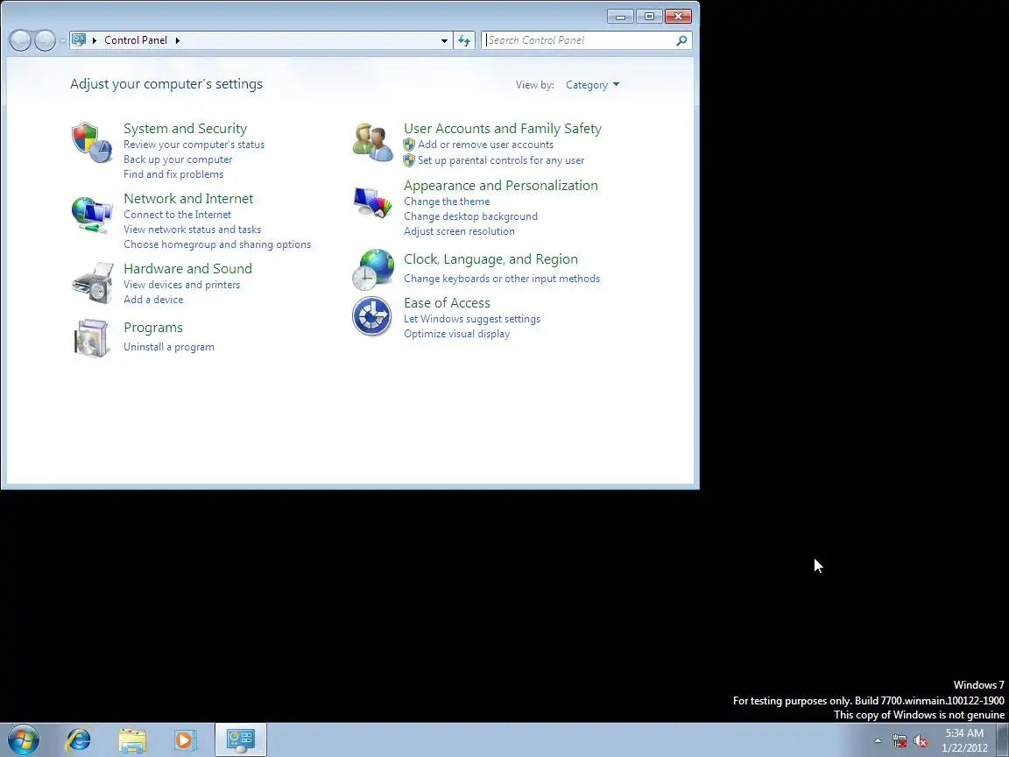
Task: Click the Back navigation arrow button
Action: pos(20,40)
